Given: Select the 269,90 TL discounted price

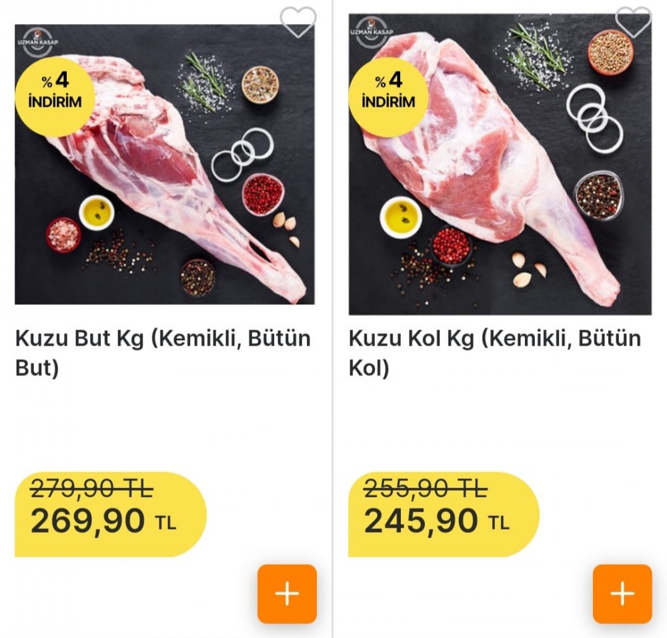Looking at the screenshot, I should (x=103, y=521).
